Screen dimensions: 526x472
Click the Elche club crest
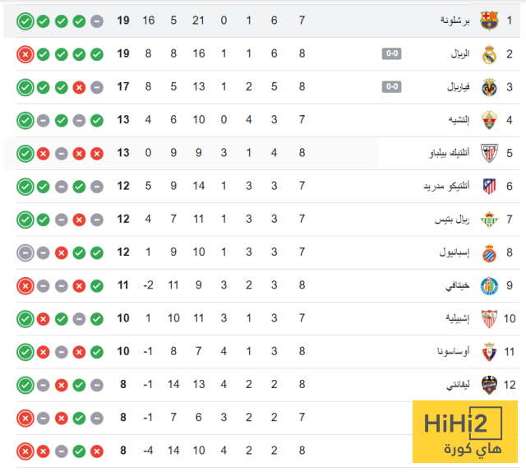pos(489,120)
